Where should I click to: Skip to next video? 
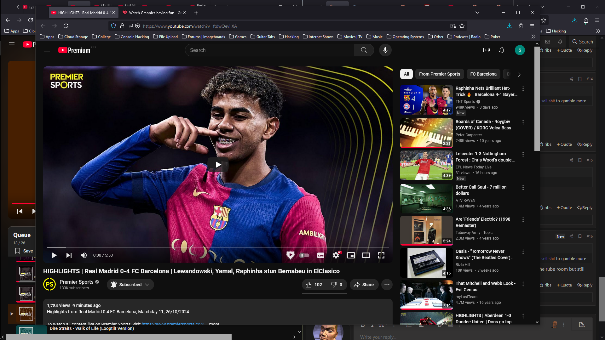click(69, 255)
